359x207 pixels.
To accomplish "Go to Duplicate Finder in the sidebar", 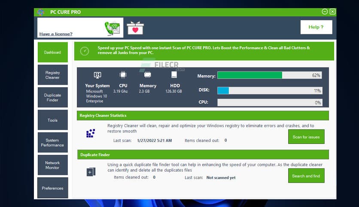I will [x=53, y=98].
